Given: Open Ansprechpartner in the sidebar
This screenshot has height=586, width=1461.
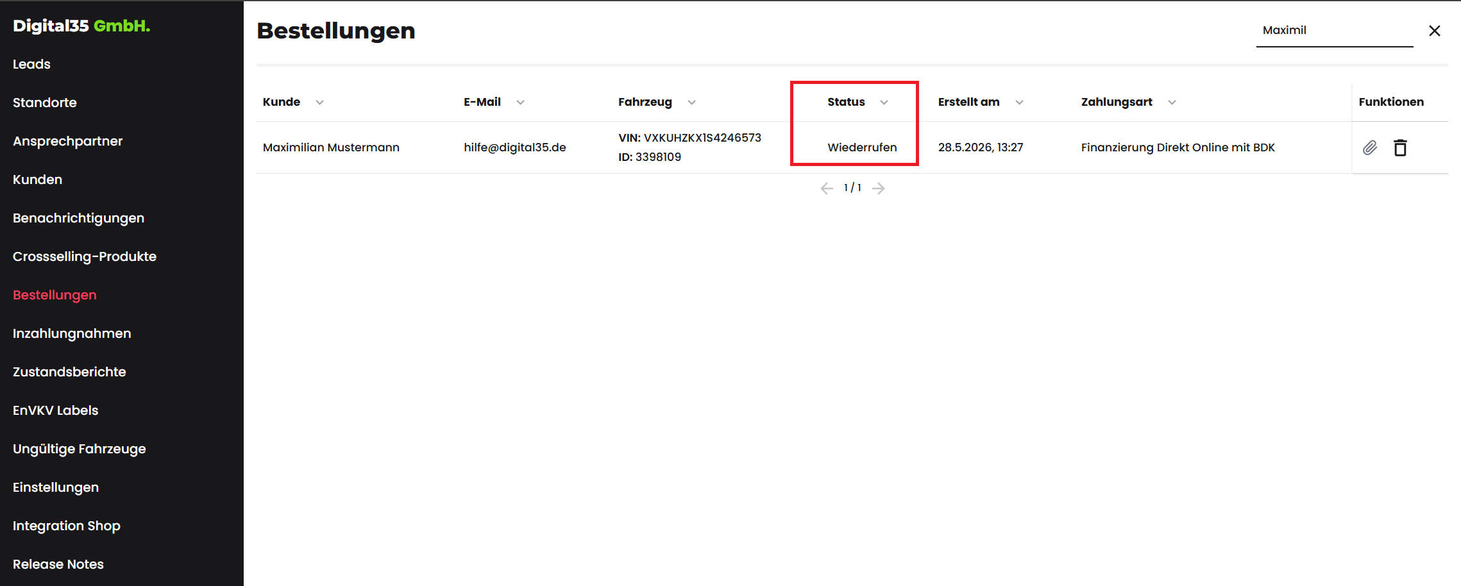Looking at the screenshot, I should pyautogui.click(x=67, y=141).
